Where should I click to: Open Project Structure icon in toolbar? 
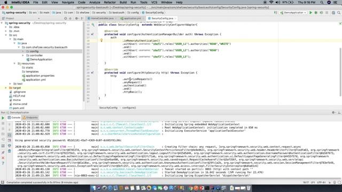(333, 13)
